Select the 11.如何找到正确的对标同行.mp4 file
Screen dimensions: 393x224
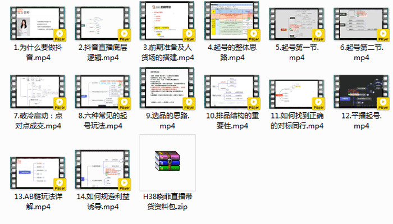(x=296, y=94)
